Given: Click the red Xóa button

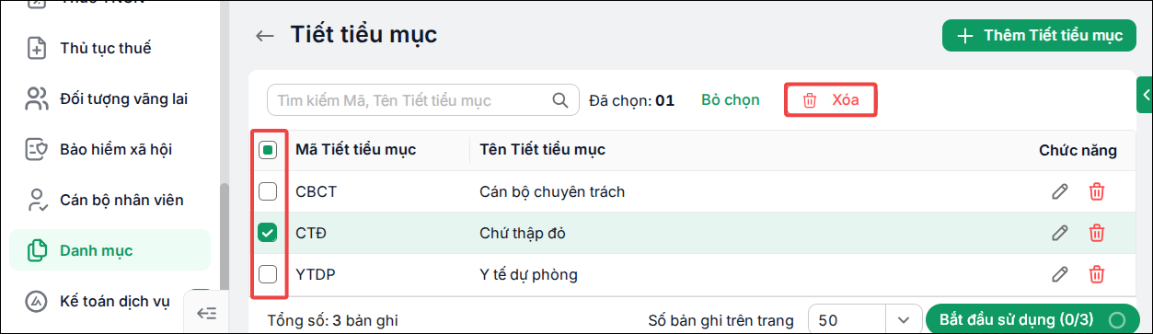Looking at the screenshot, I should click(830, 100).
